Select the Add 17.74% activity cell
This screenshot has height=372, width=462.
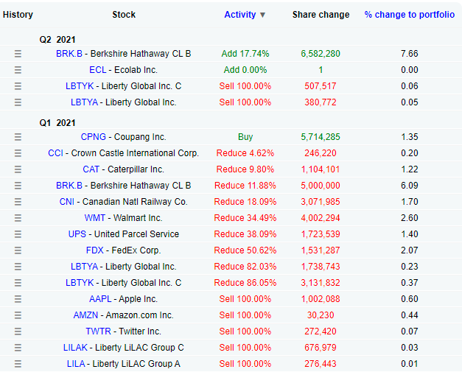coord(245,54)
